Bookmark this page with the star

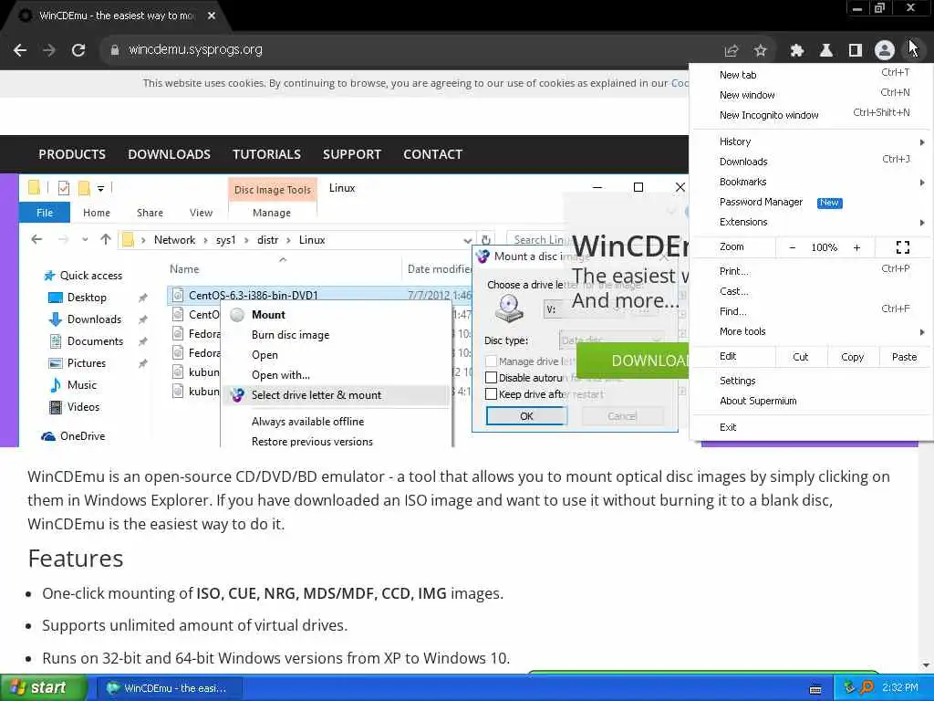pos(760,51)
